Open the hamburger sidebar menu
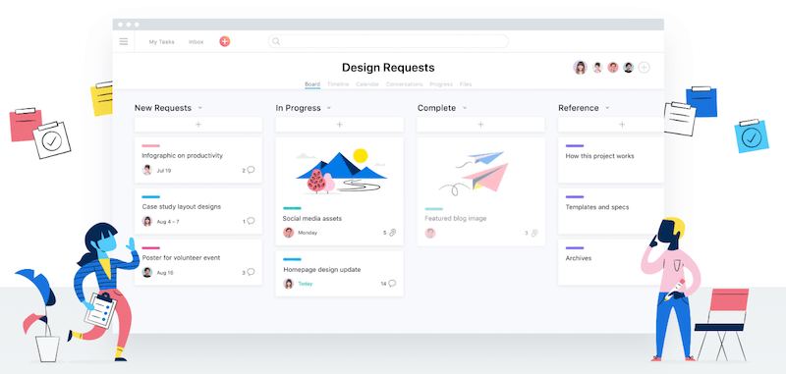This screenshot has width=786, height=374. tap(124, 41)
